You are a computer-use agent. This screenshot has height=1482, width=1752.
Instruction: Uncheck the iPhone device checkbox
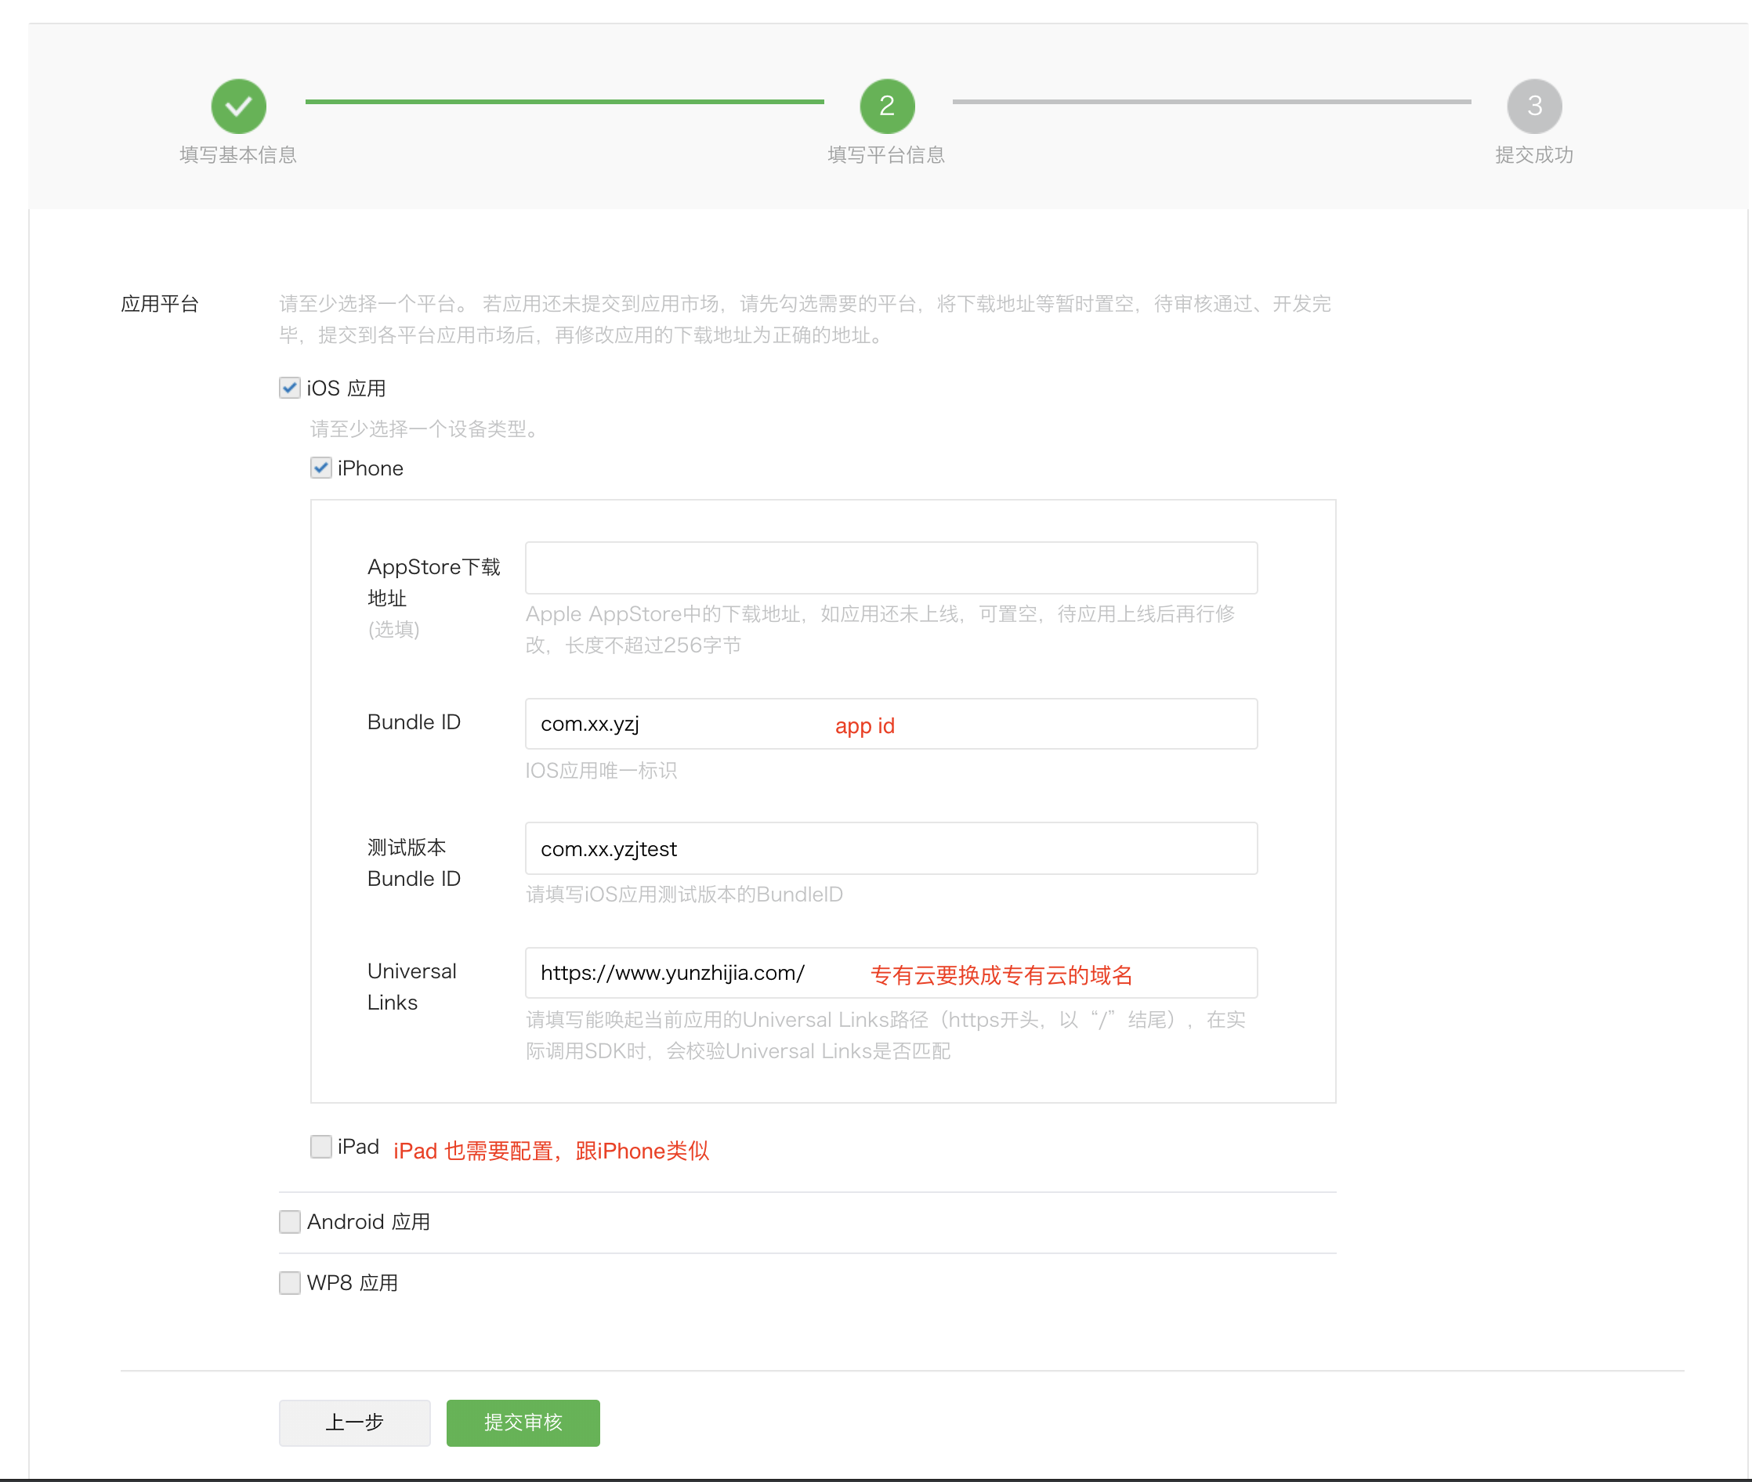tap(321, 468)
